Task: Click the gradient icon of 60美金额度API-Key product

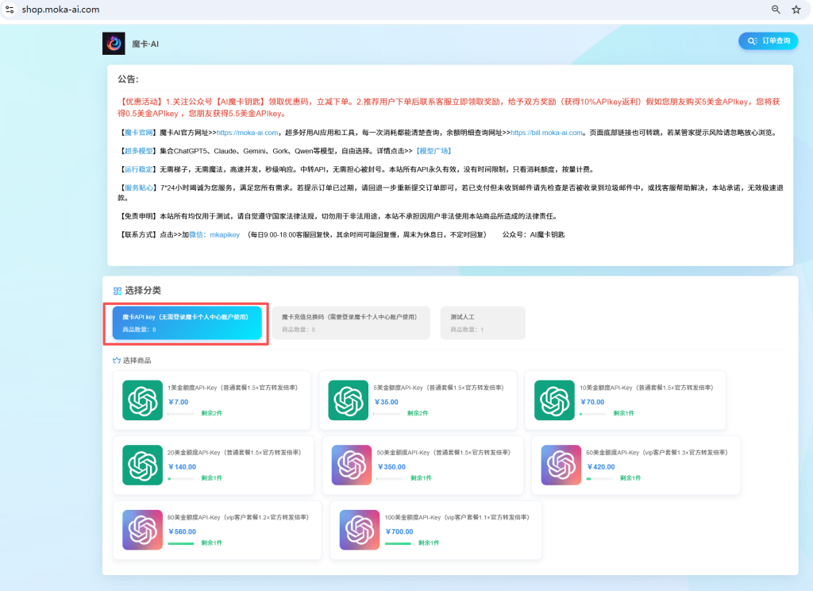Action: pos(561,464)
